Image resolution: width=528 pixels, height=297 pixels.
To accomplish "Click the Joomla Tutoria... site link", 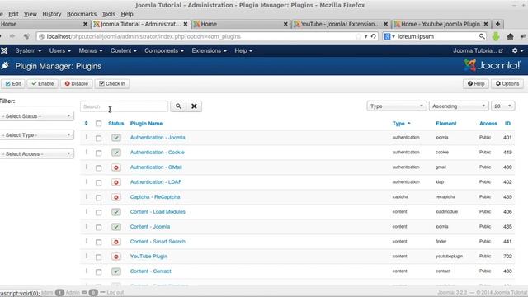I will [478, 50].
